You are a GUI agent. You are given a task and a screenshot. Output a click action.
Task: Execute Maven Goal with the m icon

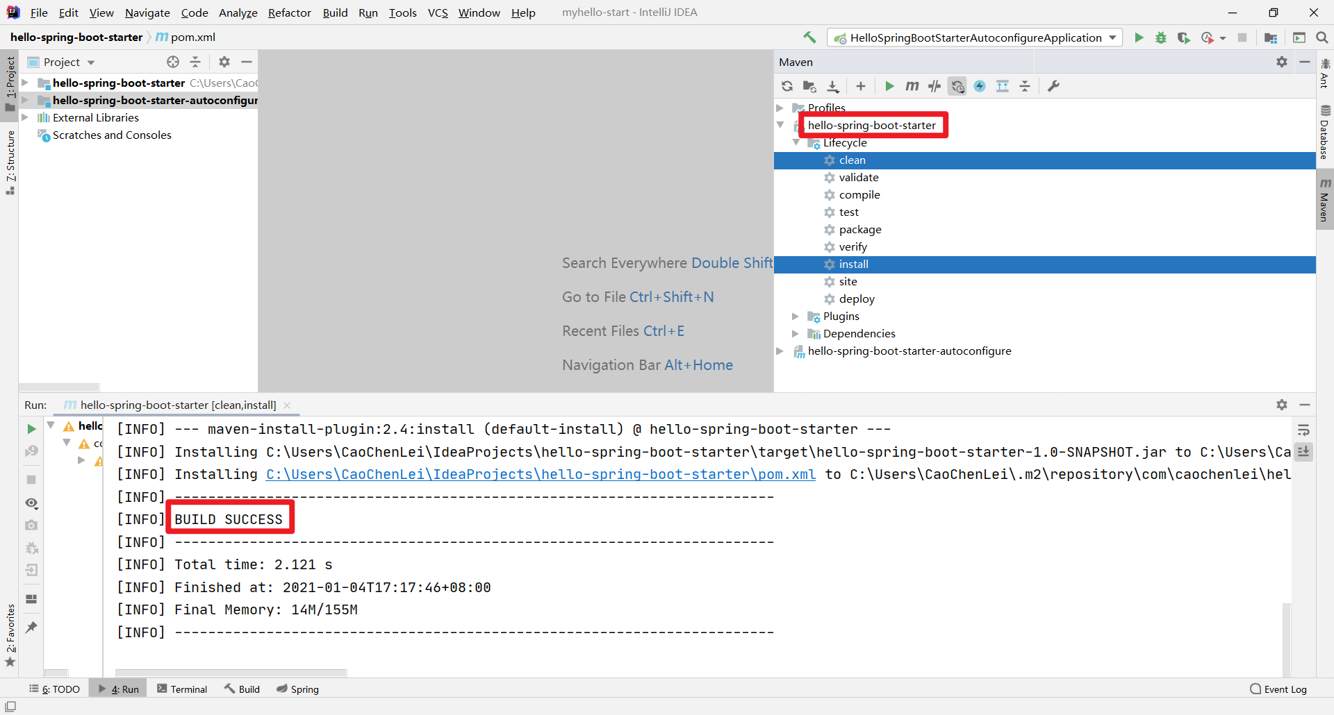pyautogui.click(x=912, y=86)
